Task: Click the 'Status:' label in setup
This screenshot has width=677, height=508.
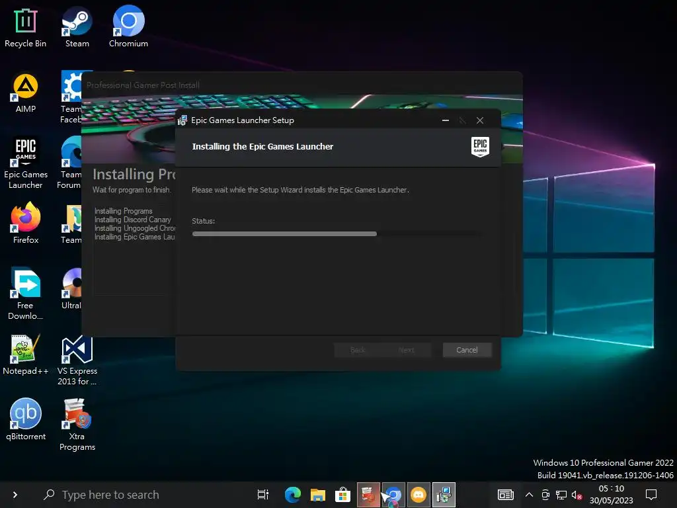Action: pyautogui.click(x=203, y=221)
